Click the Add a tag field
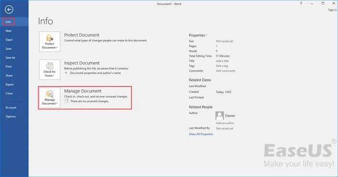 (222, 66)
